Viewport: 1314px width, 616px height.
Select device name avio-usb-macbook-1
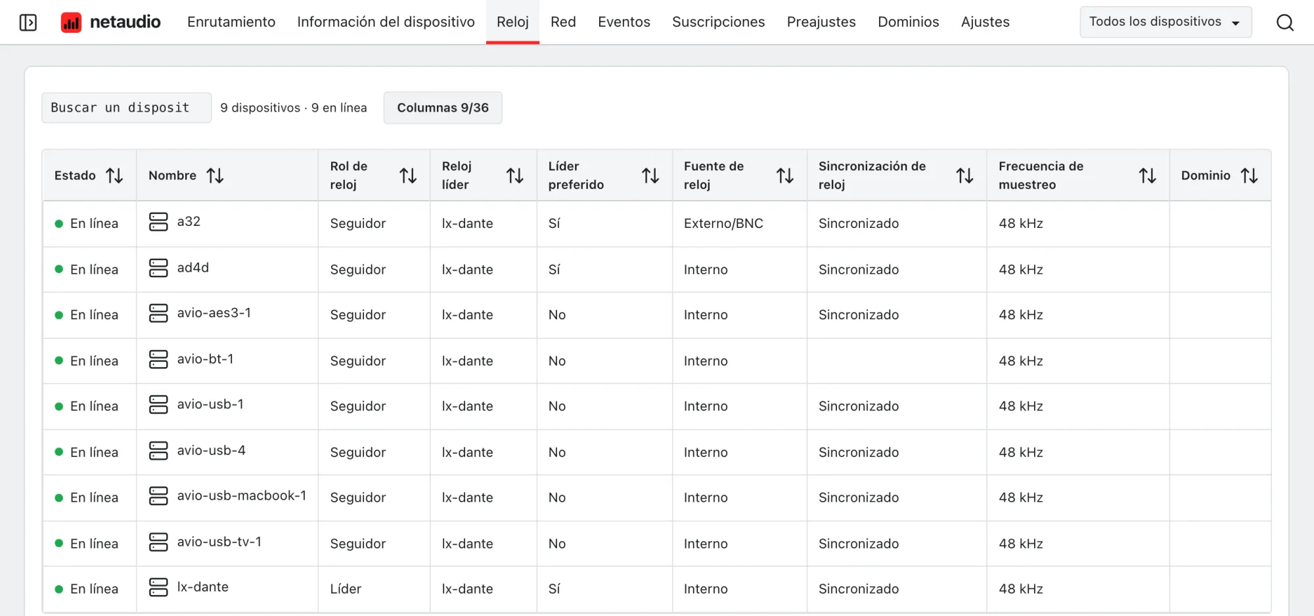pos(242,495)
